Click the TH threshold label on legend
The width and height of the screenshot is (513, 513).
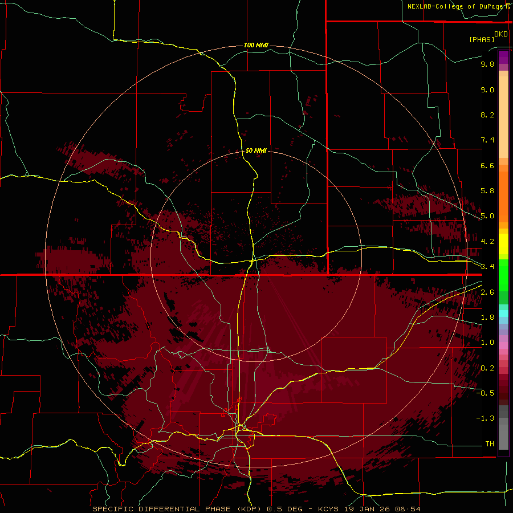pyautogui.click(x=490, y=444)
